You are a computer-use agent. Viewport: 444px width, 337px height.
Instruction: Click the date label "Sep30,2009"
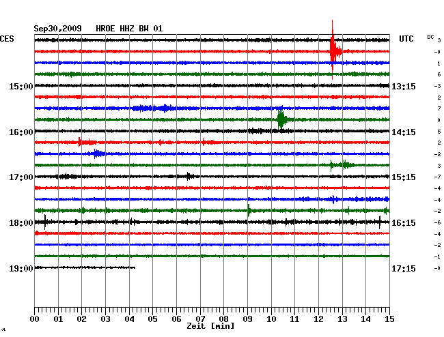click(x=57, y=29)
